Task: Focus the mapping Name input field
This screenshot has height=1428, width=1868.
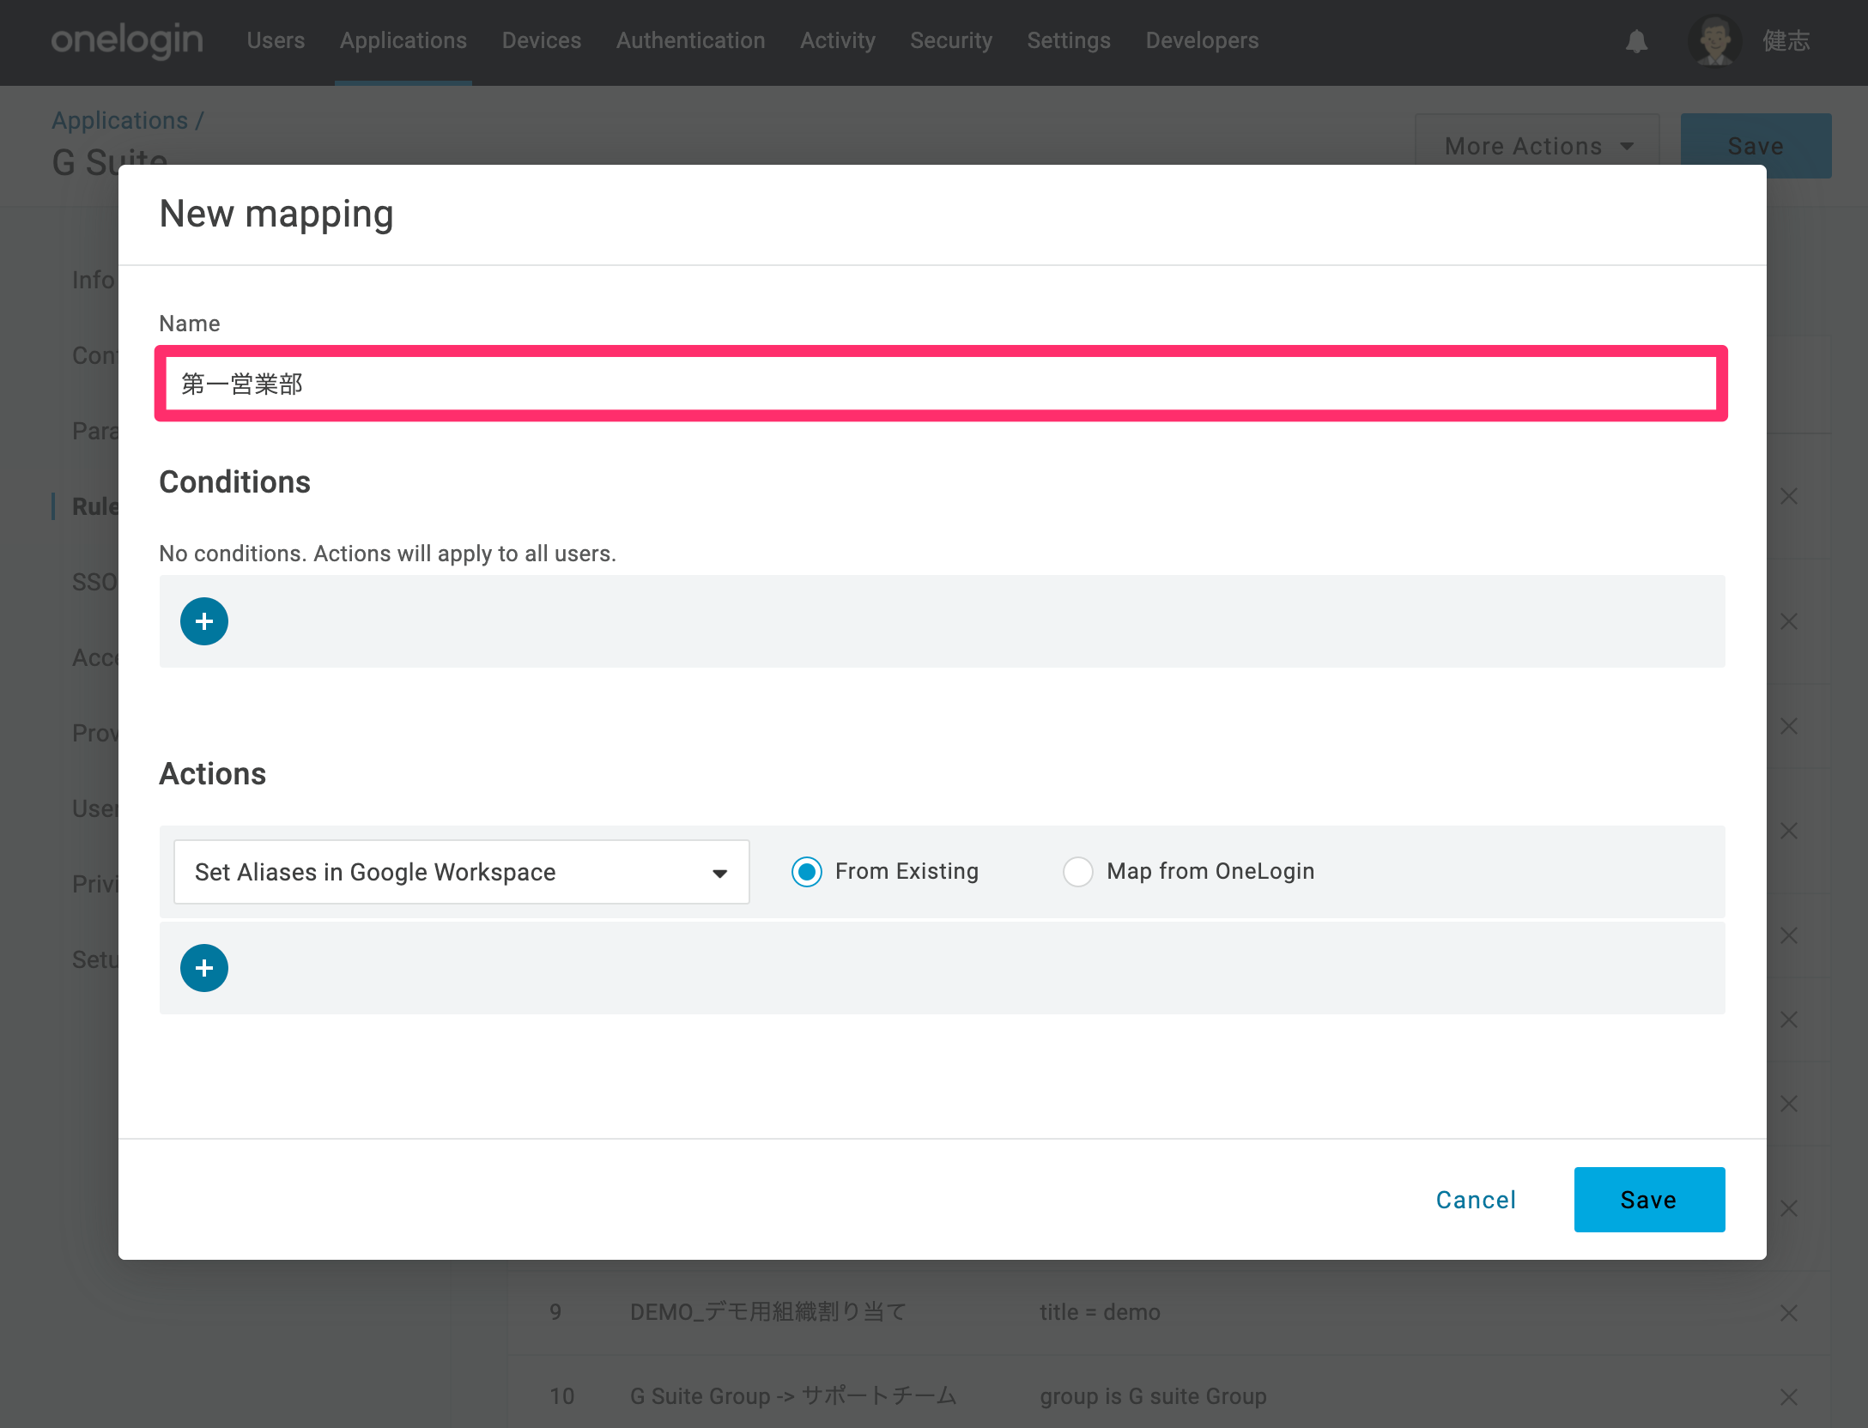Action: 941,384
